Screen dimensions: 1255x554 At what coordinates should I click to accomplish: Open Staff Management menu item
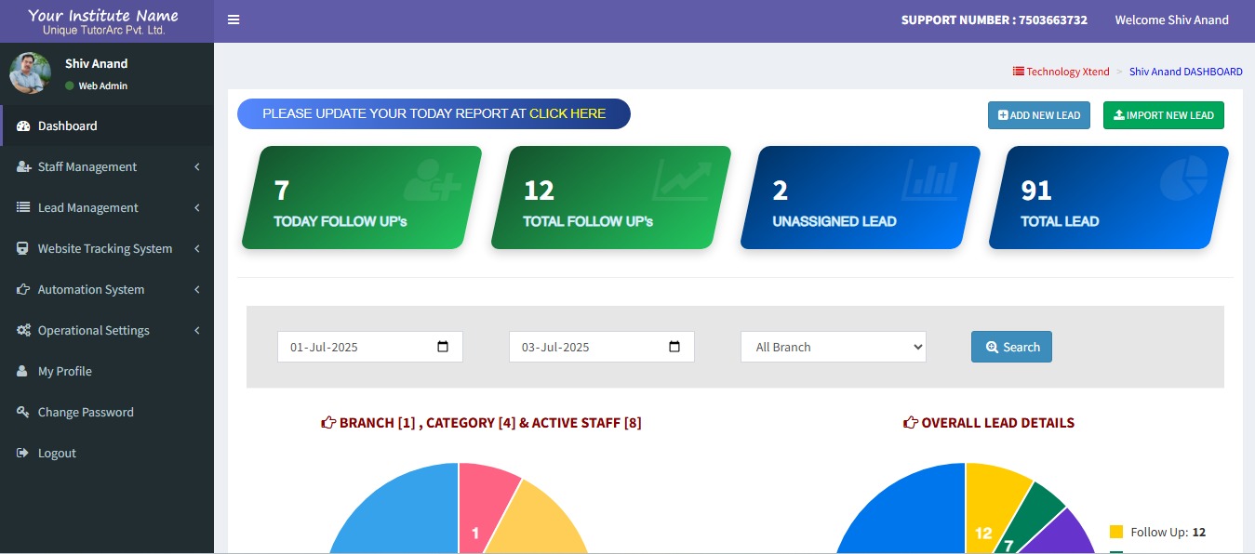(107, 166)
